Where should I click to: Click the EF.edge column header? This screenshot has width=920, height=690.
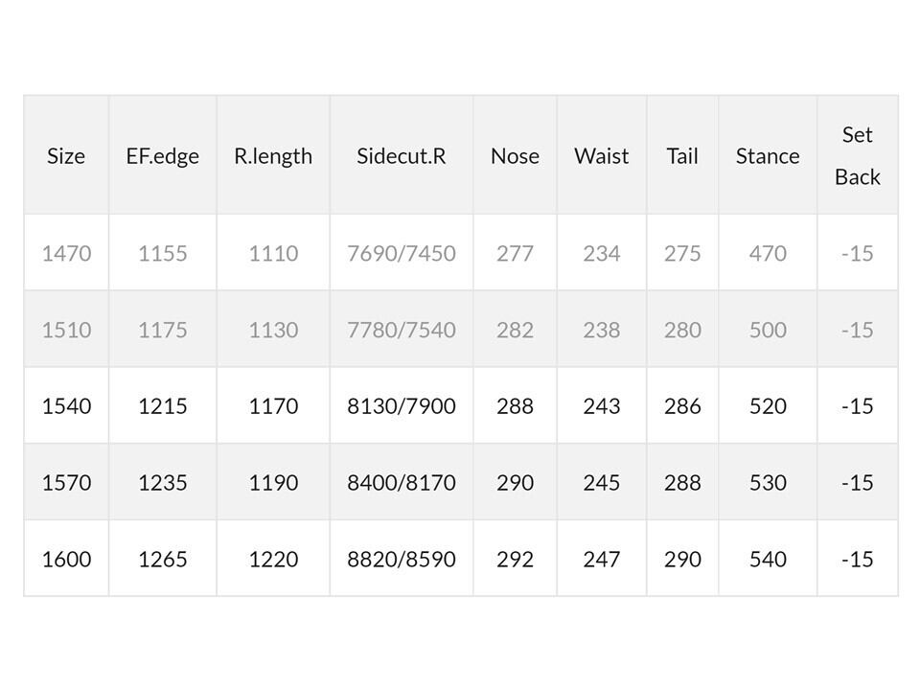tap(162, 155)
